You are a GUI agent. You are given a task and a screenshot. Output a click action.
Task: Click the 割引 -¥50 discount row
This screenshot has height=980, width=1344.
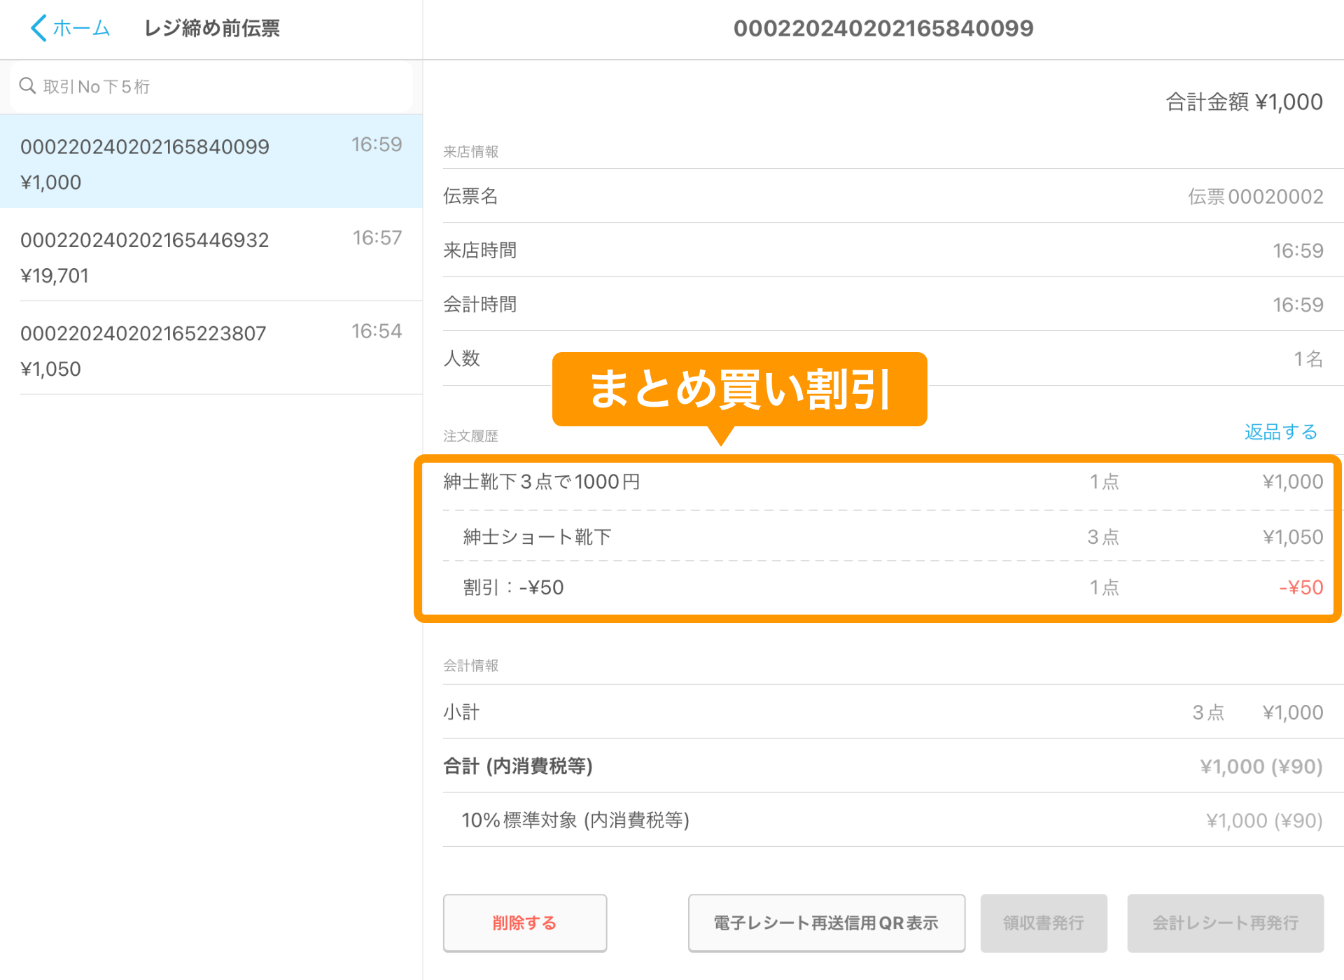pos(882,587)
